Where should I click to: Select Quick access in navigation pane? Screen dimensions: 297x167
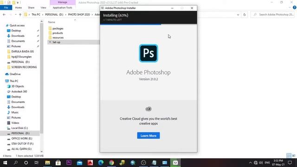(x=17, y=26)
